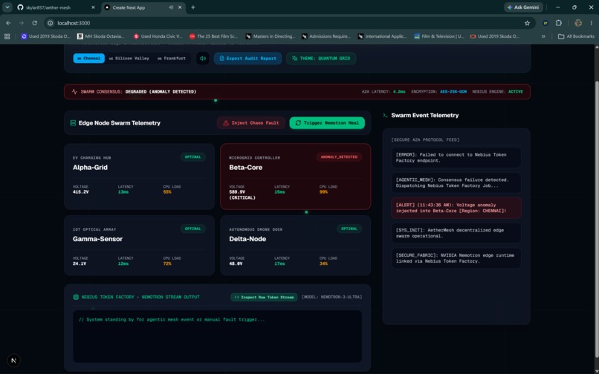Expand the hidden bookmarks chevron
599x374 pixels.
(543, 36)
